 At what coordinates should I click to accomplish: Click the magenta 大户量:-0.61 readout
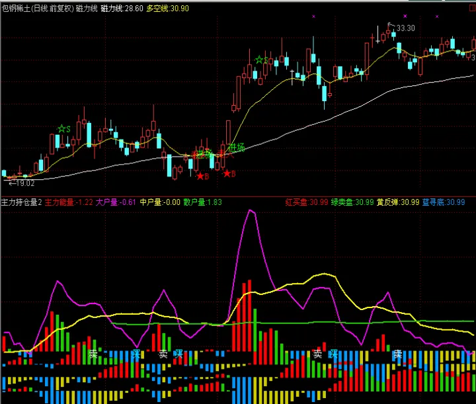pos(116,202)
